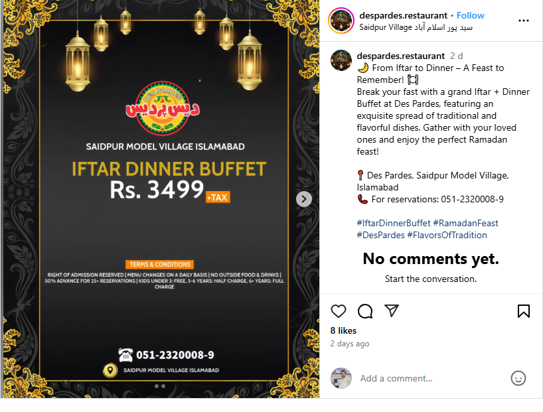Open own profile avatar beside comment box
543x412 pixels.
341,378
